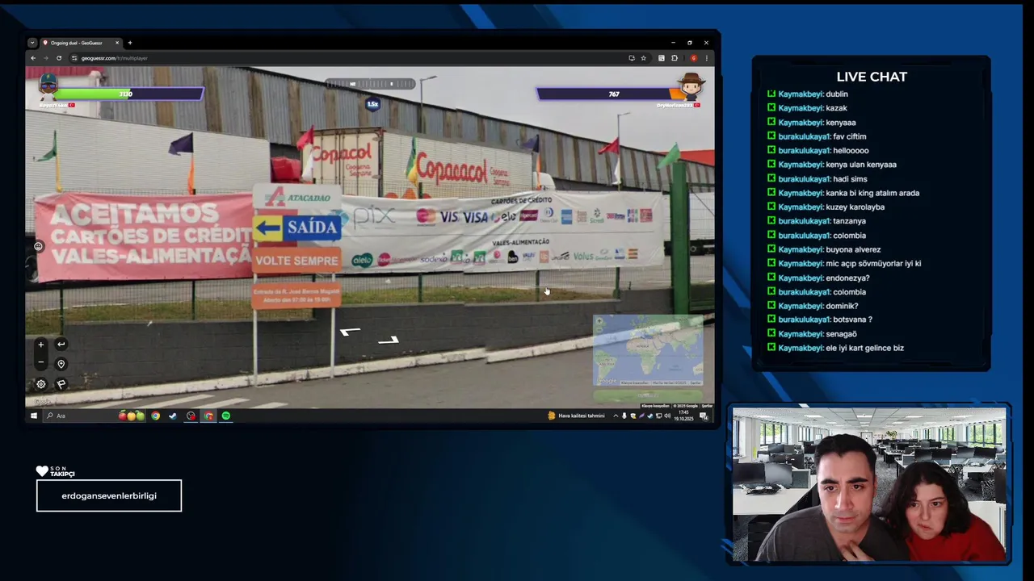
Task: Zoom in with the plus button
Action: (x=41, y=345)
